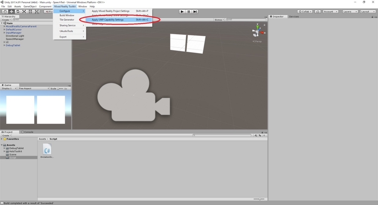Expand the DebugTablet object in Hierarchy
The image size is (378, 205).
click(x=4, y=45)
